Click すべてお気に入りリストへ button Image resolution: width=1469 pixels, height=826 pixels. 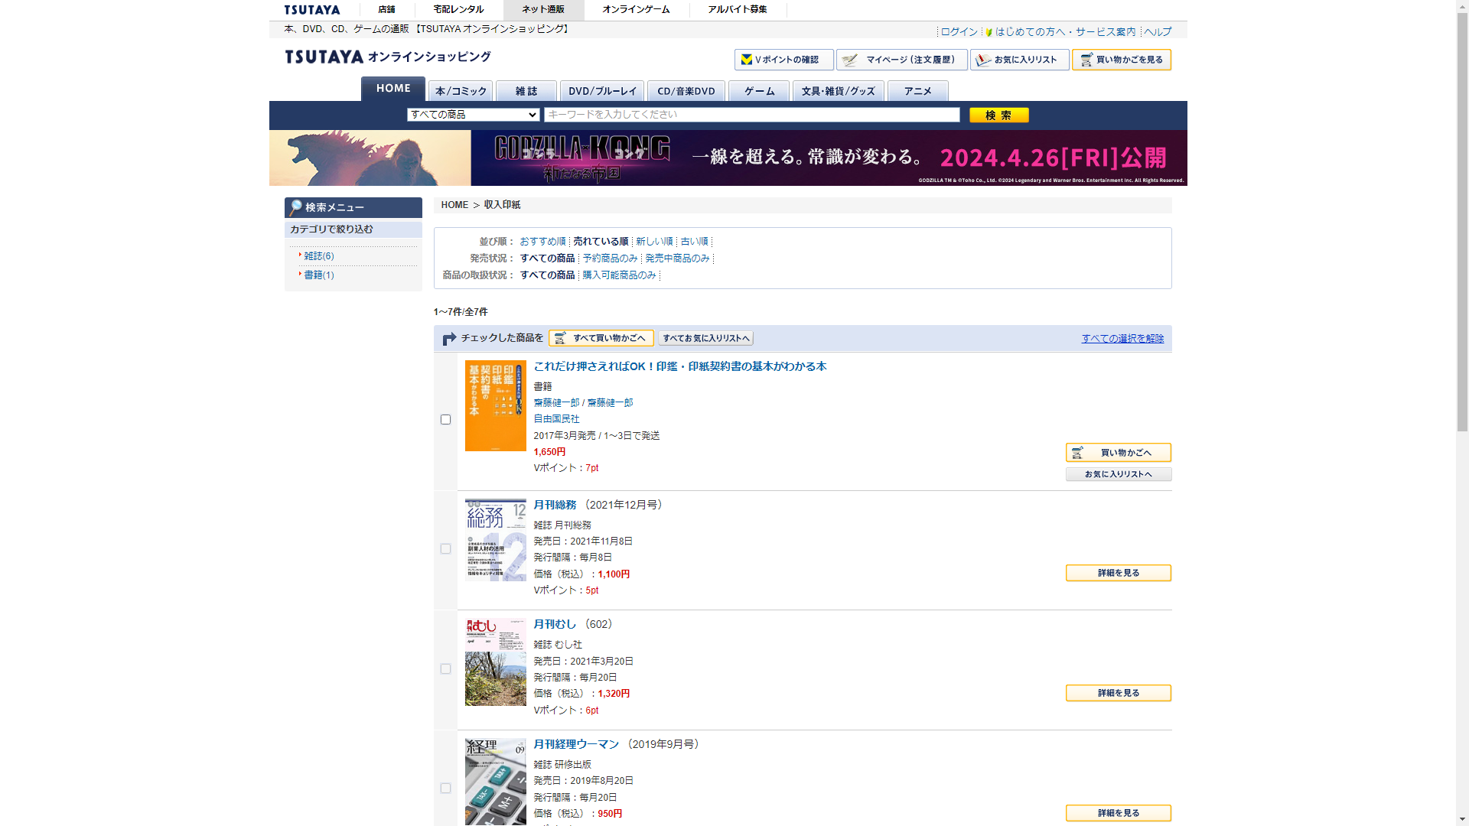706,338
